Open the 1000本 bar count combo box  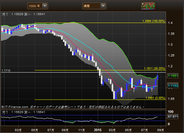click(38, 6)
